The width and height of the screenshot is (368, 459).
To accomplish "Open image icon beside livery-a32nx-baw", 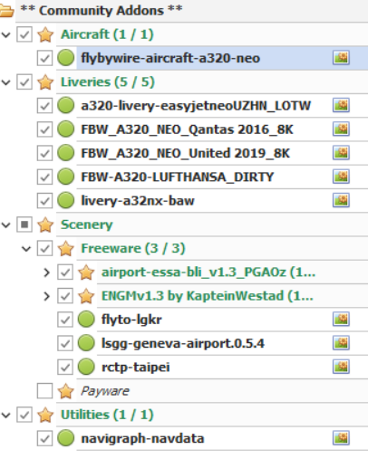I will coord(341,200).
